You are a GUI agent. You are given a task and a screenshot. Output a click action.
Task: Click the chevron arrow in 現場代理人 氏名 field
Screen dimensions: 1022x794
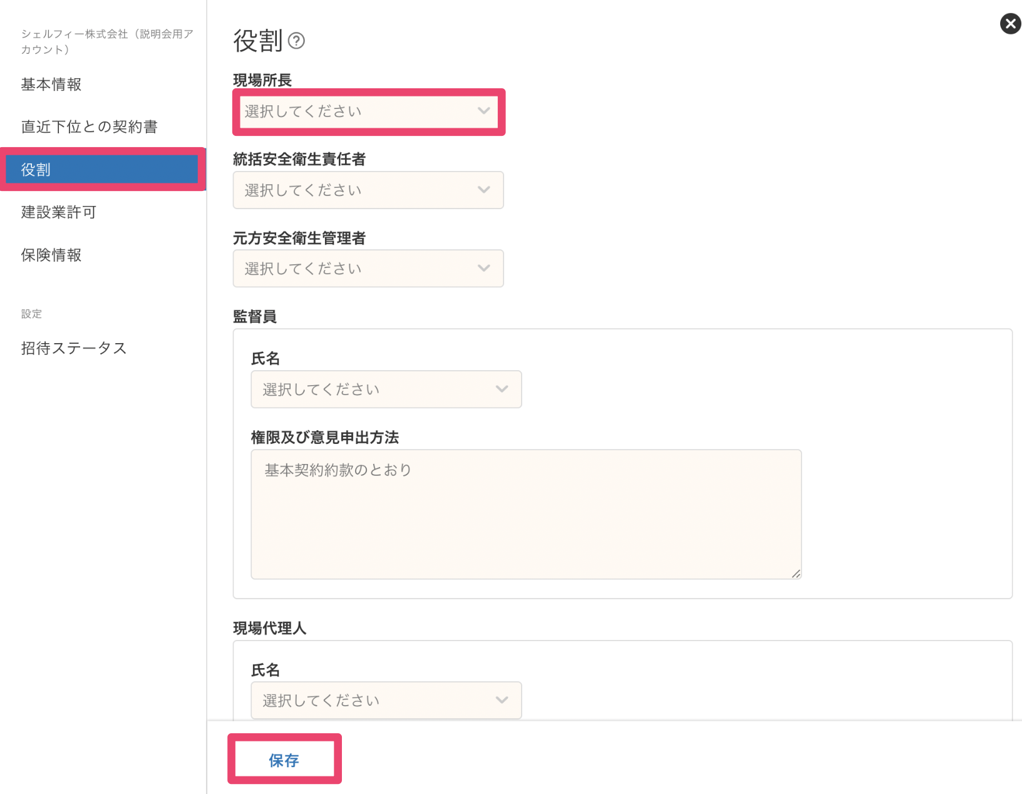point(502,700)
